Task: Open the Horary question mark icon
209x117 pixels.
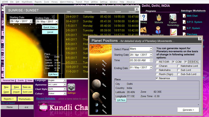Action: tap(143, 17)
